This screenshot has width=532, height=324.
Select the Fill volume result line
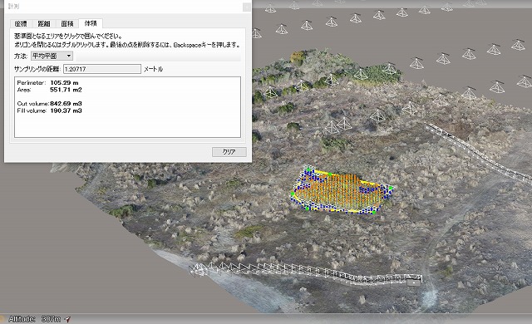[x=50, y=110]
